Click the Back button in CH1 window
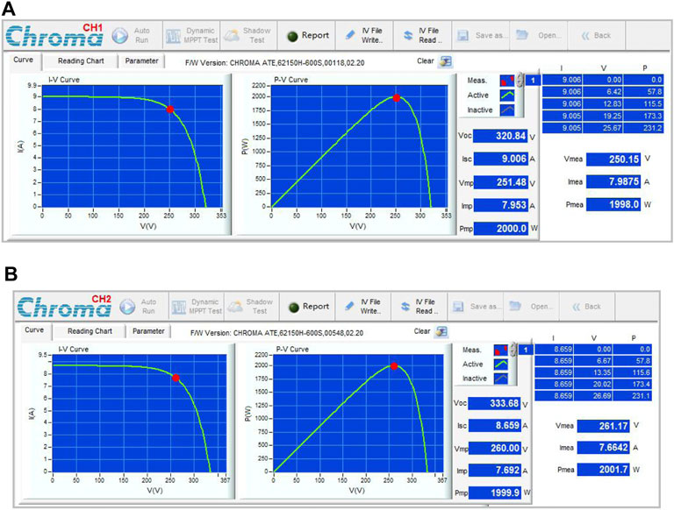The image size is (674, 510). click(x=596, y=36)
